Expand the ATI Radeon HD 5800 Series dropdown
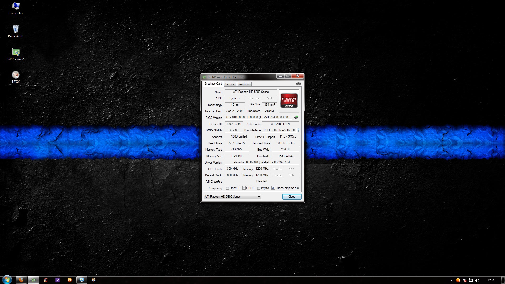 point(232,197)
